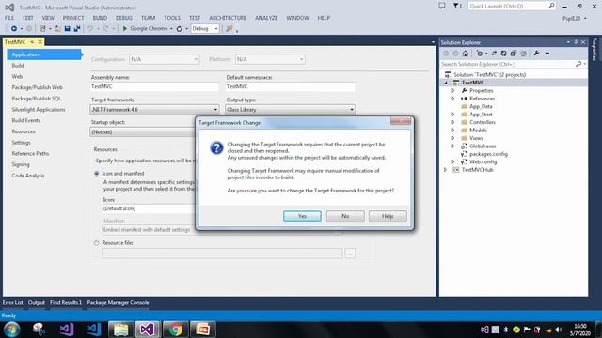Click the Solution Explorer search magnifier icon
The image size is (602, 338).
tap(578, 64)
